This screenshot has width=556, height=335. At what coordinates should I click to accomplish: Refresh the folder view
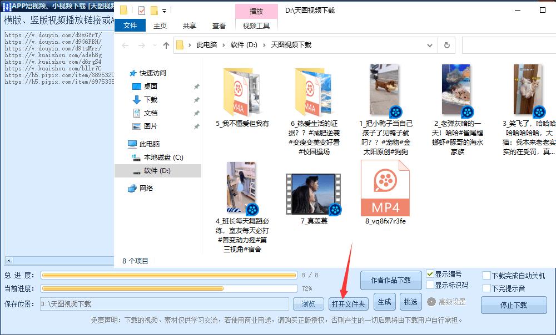point(448,45)
